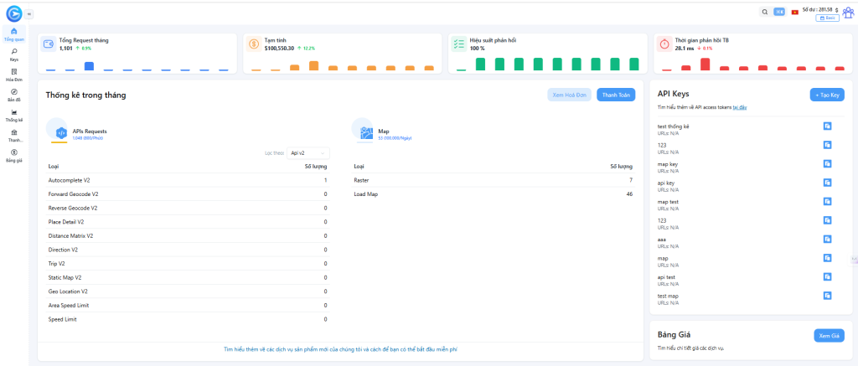Open Thống kê statistics page

click(14, 115)
